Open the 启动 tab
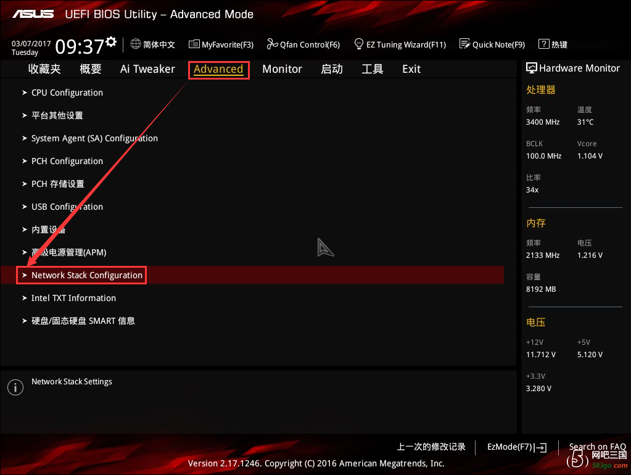The image size is (631, 475). pos(332,69)
